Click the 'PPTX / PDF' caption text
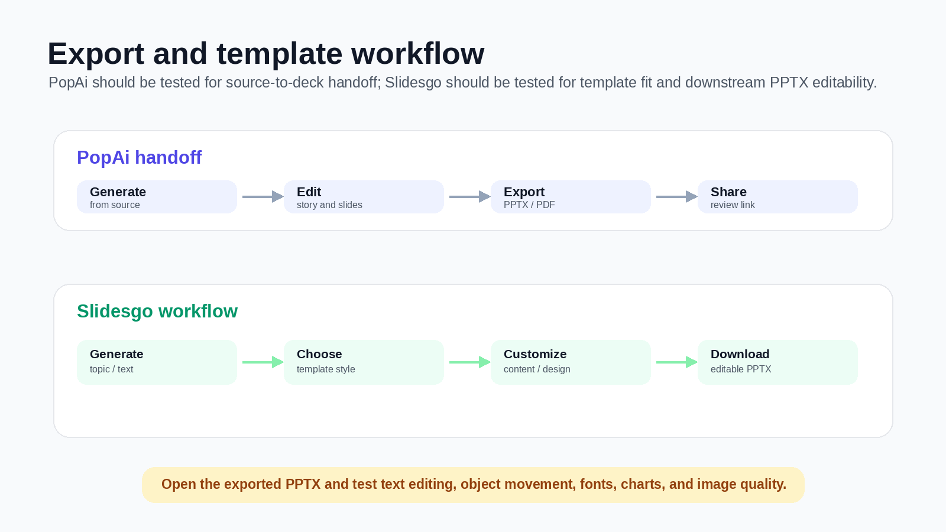Screen dimensions: 946x532 coord(529,205)
